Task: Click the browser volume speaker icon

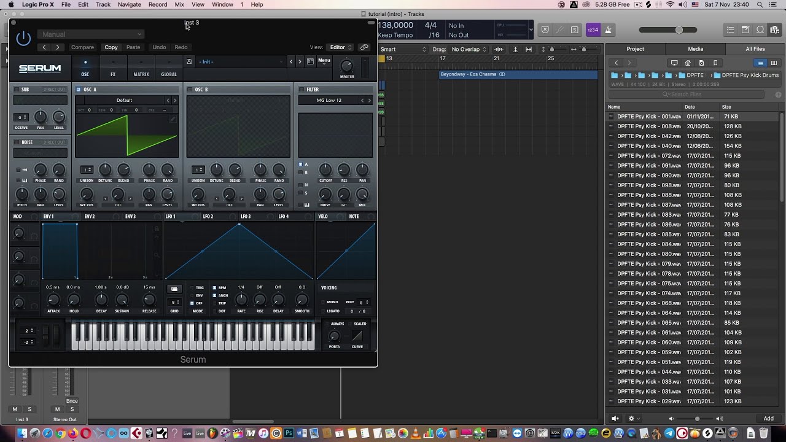Action: [615, 419]
